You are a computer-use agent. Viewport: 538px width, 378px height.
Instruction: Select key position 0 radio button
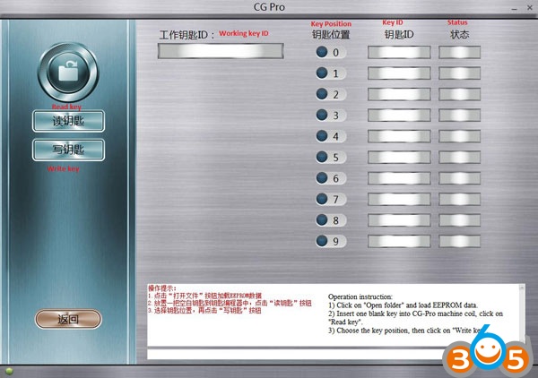[x=322, y=52]
